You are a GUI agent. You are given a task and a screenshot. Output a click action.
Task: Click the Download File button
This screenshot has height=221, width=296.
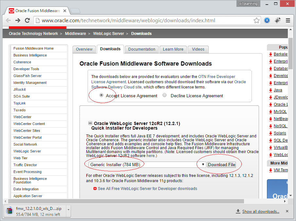tap(222, 165)
